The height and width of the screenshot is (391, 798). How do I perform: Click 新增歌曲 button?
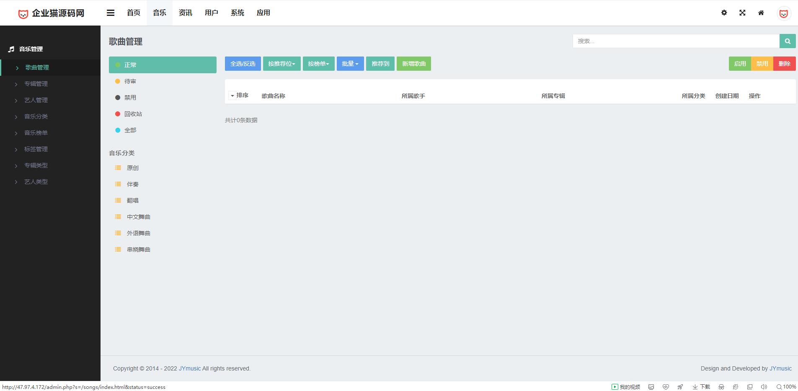(414, 64)
